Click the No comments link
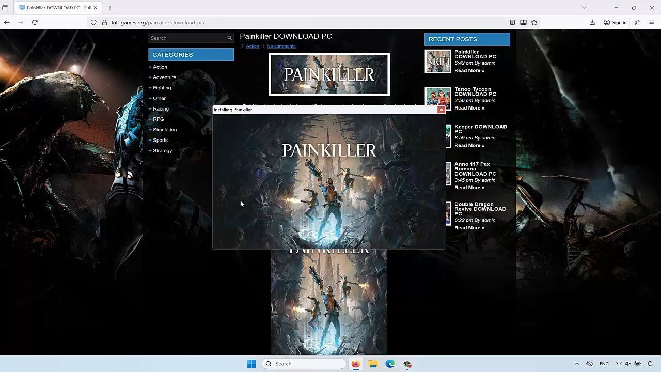The height and width of the screenshot is (372, 661). (x=281, y=47)
